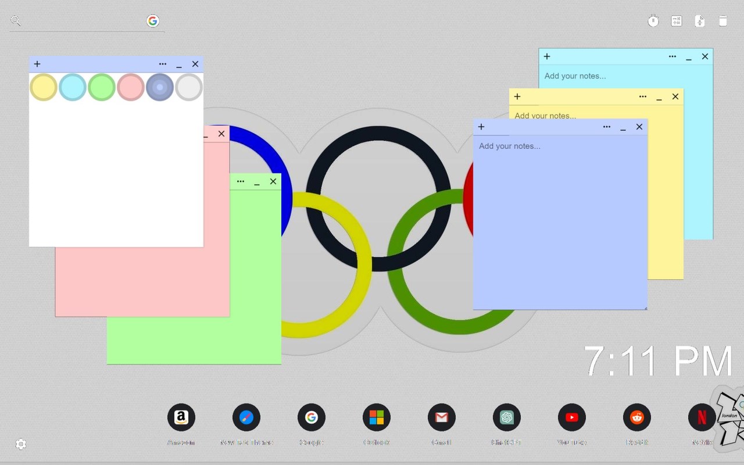Close the cyan sticky note
Viewport: 744px width, 465px height.
point(705,56)
